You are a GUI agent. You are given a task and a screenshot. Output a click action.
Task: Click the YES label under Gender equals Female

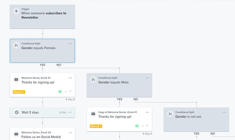[x=43, y=65]
